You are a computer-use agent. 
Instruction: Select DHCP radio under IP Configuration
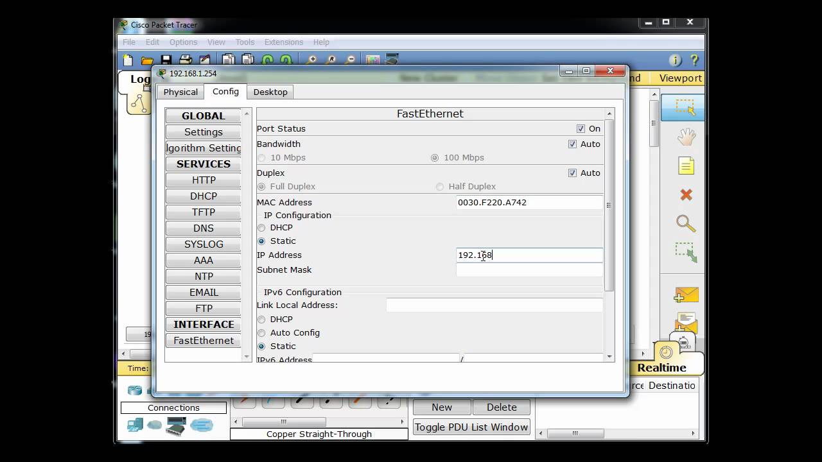click(261, 228)
